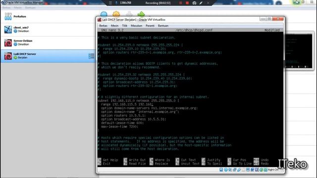Click the pin icon on the recording bar
The height and width of the screenshot is (178, 317).
pos(116,3)
